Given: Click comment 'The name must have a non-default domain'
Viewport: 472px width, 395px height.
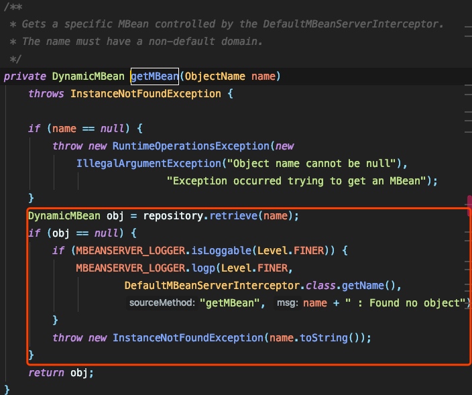Looking at the screenshot, I should 136,42.
